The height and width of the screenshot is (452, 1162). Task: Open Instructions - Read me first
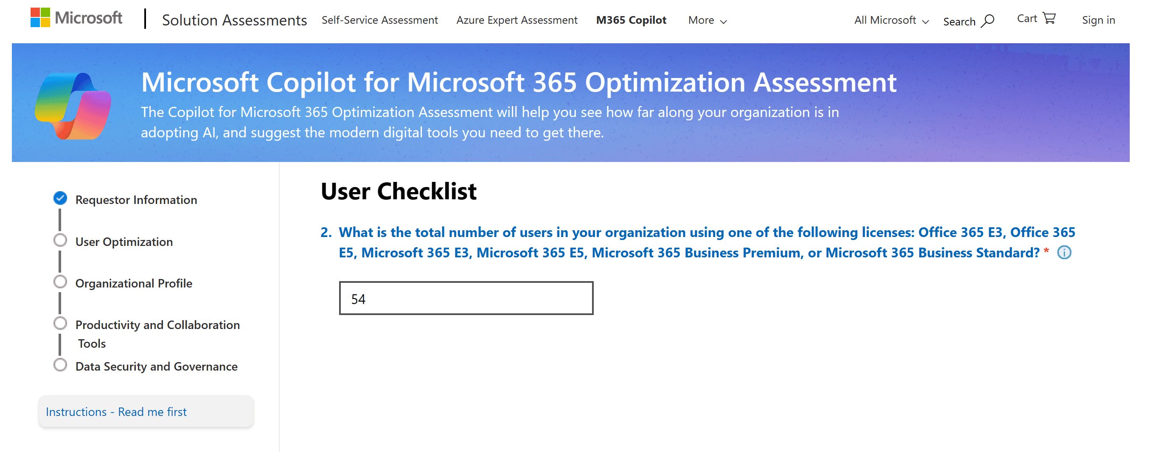click(146, 411)
